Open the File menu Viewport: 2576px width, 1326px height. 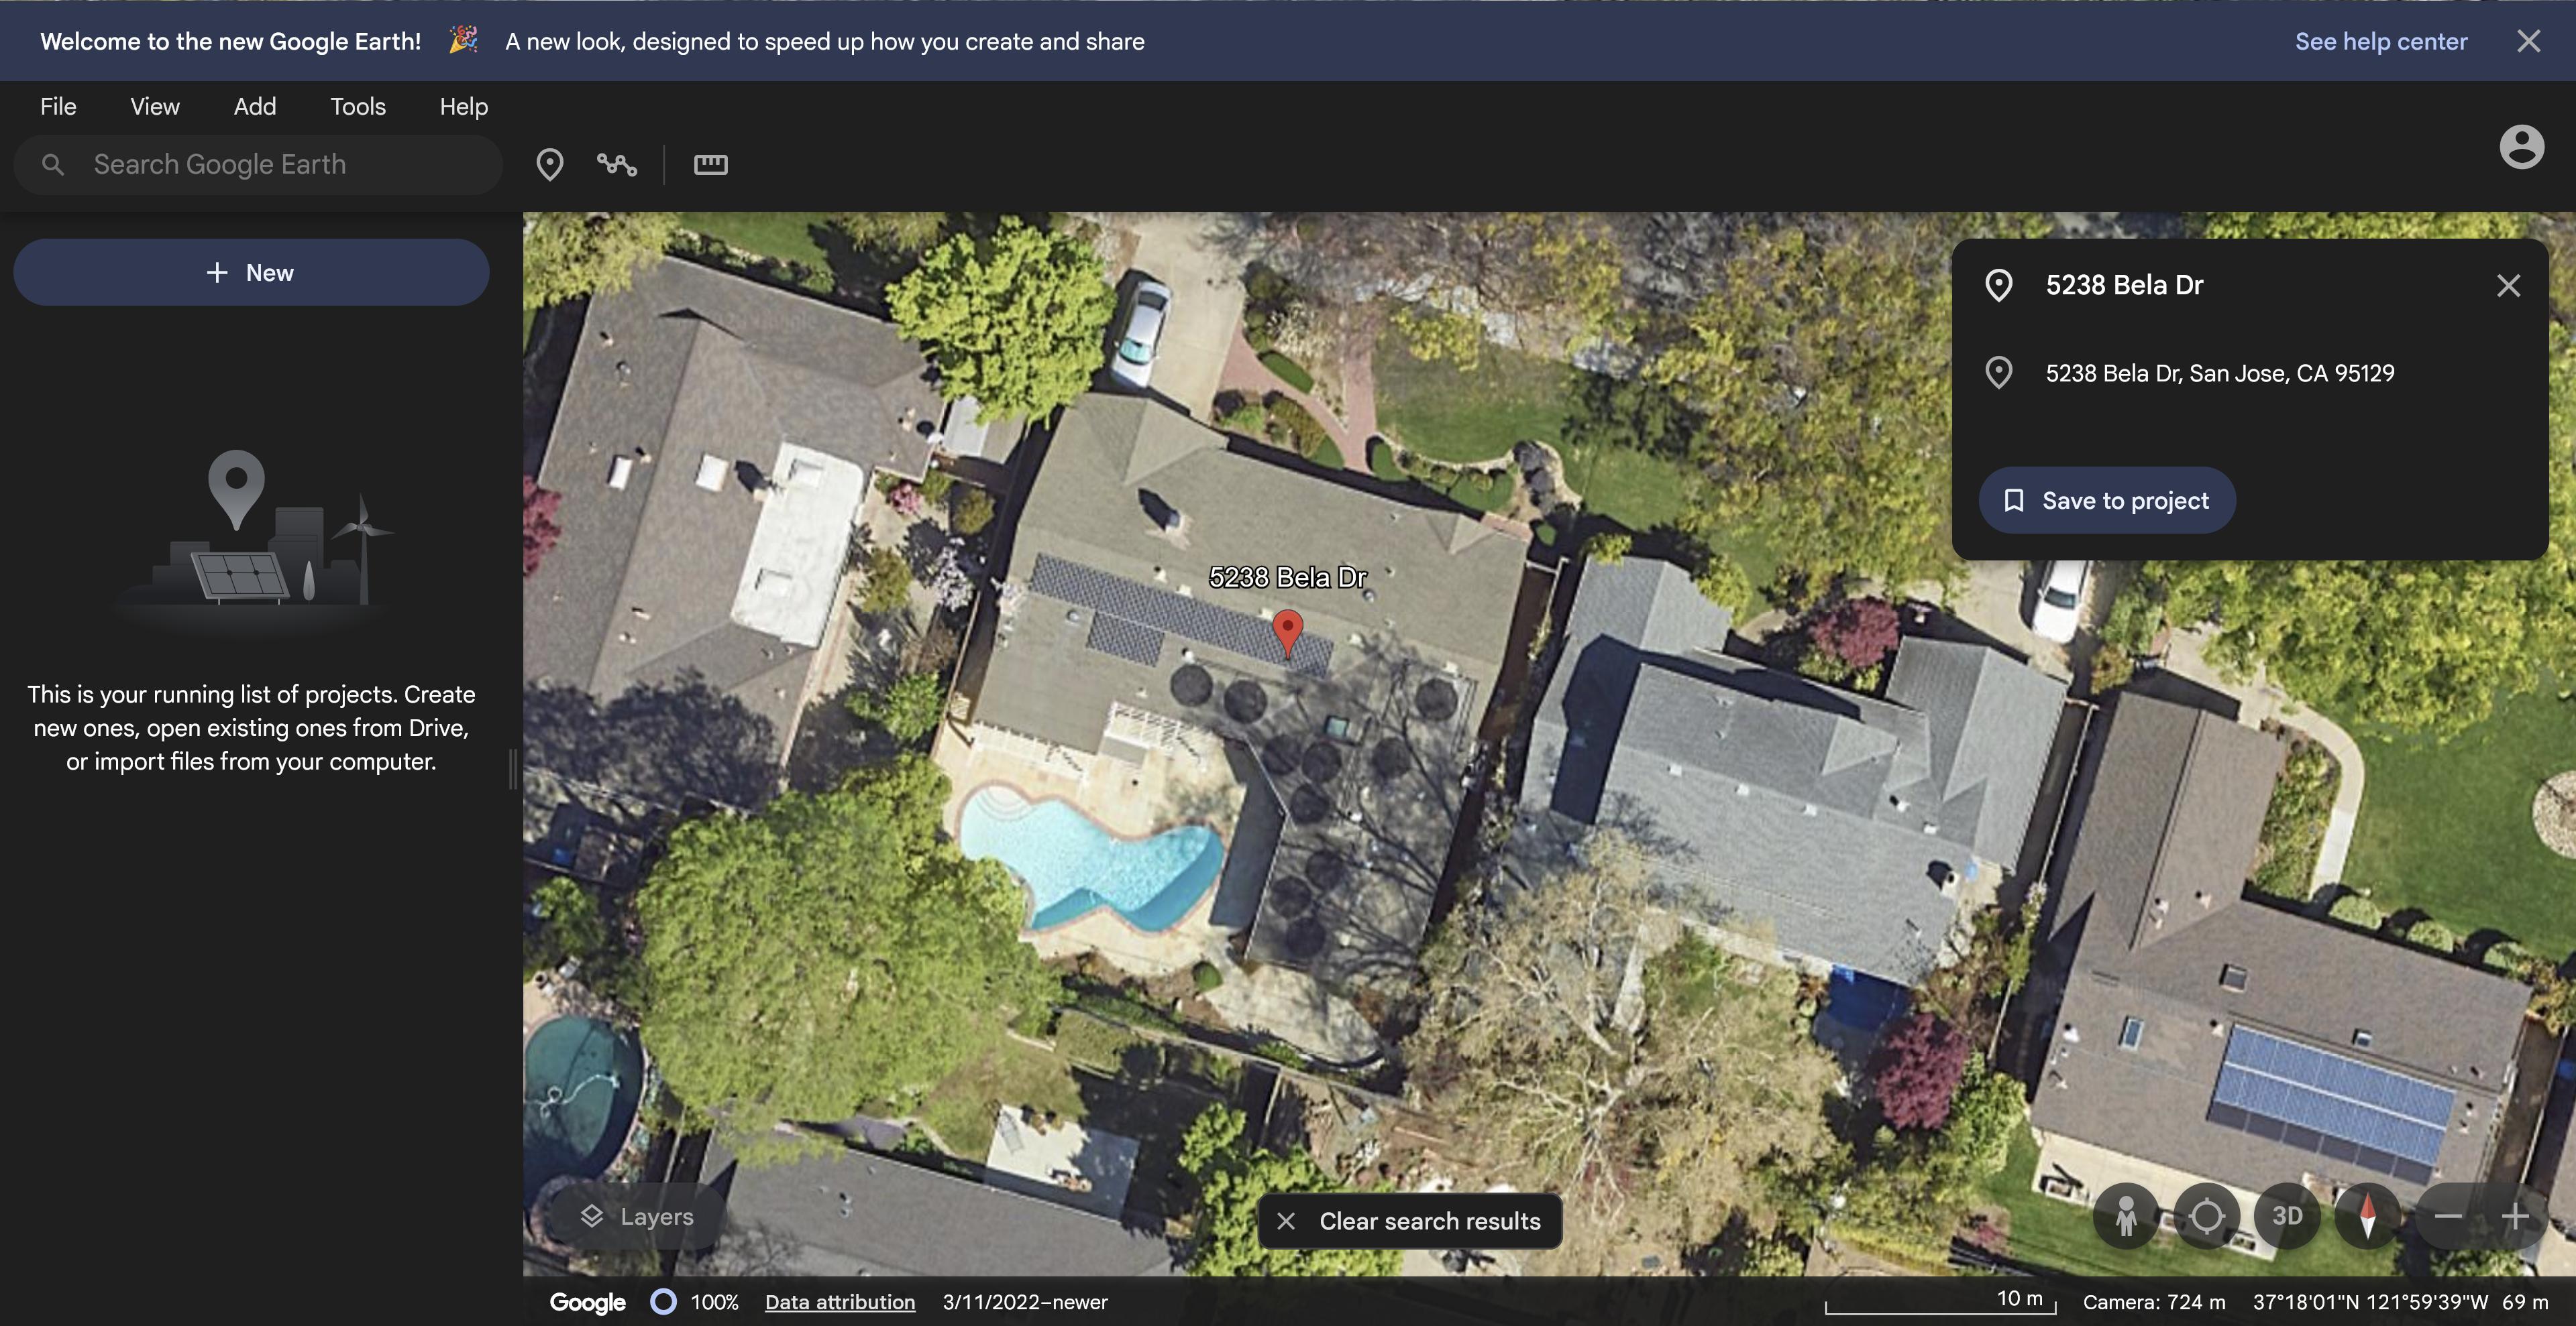(58, 106)
